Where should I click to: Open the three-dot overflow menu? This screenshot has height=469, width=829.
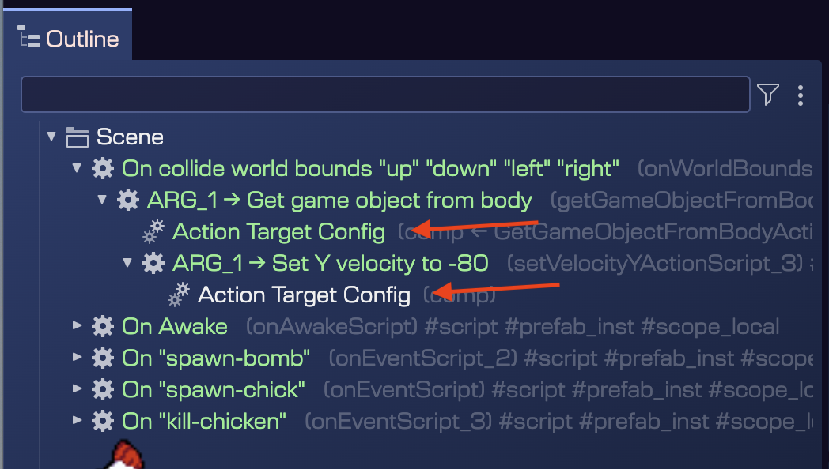pos(801,94)
